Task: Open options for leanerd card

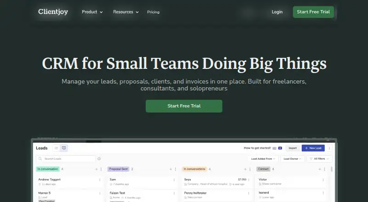Action: click(323, 193)
